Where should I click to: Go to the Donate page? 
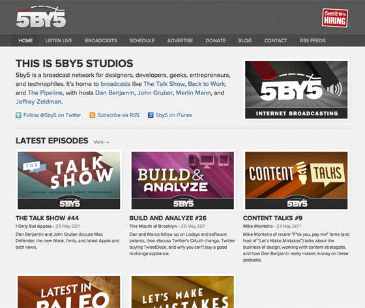[216, 40]
